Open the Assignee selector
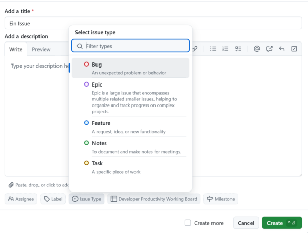This screenshot has height=233, width=308. coord(21,199)
